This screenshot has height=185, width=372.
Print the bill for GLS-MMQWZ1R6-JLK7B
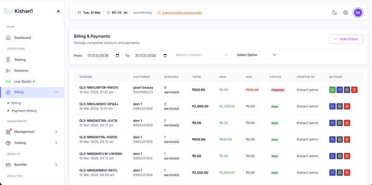[x=340, y=123]
